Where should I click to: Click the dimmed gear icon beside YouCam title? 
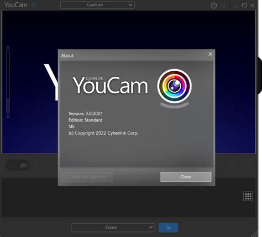coord(34,5)
